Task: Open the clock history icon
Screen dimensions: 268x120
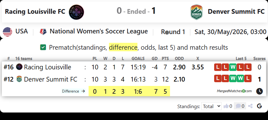Action: click(x=259, y=91)
